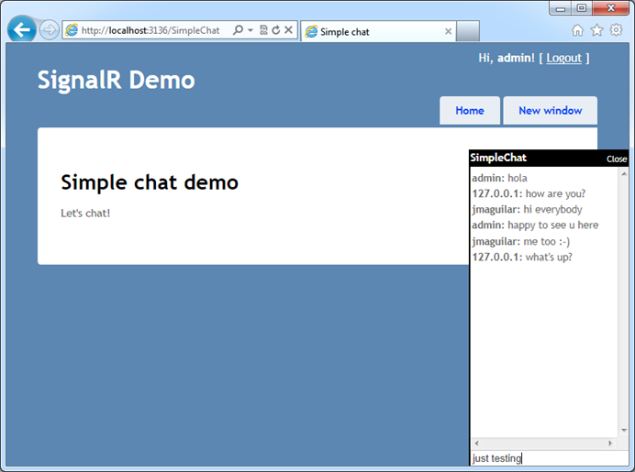635x472 pixels.
Task: Open the Home menu item
Action: [470, 110]
